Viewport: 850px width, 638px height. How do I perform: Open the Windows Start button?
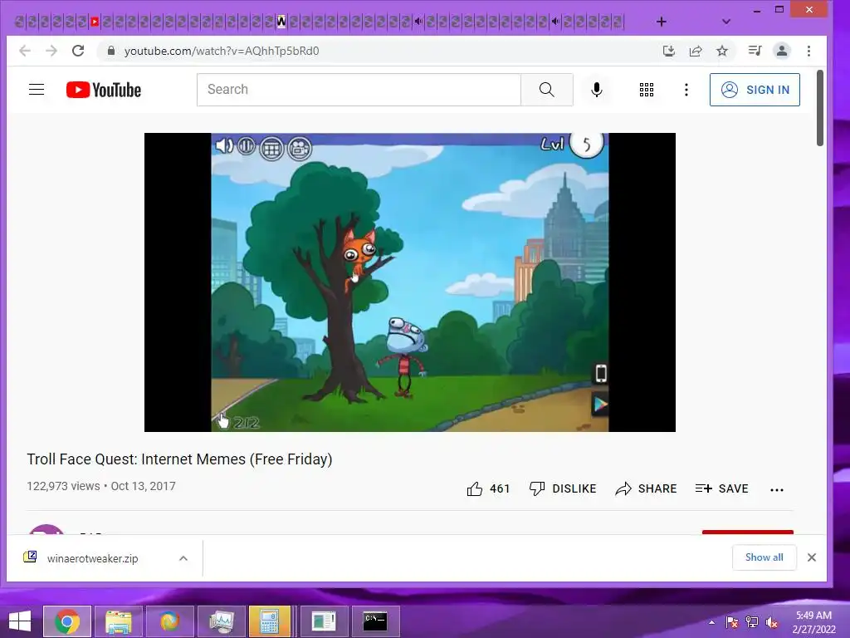20,621
